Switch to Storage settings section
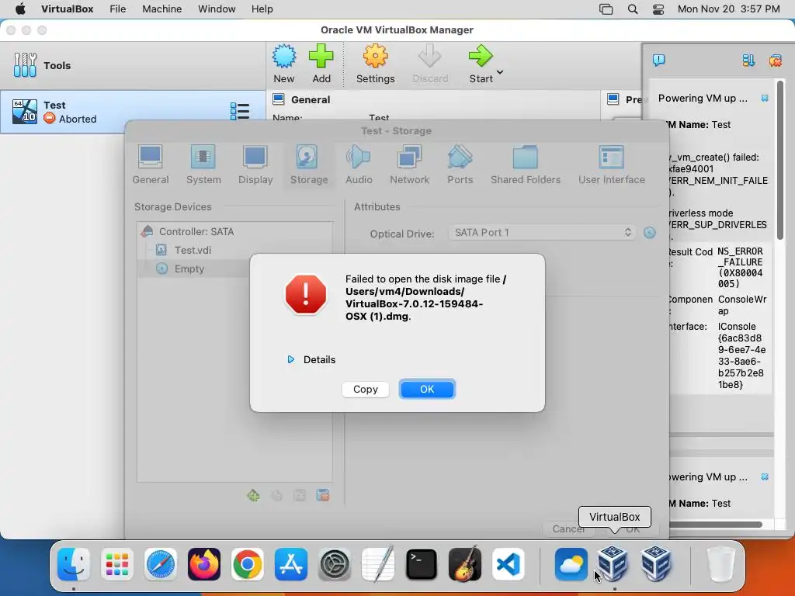Viewport: 795px width, 596px height. pyautogui.click(x=309, y=165)
